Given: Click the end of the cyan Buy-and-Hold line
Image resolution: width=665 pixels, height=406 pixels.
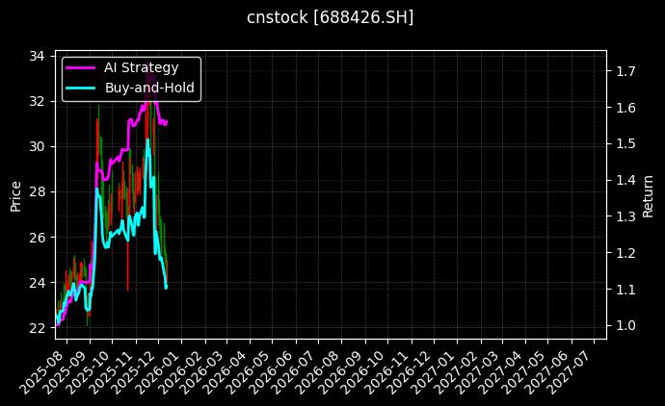Looking at the screenshot, I should tap(166, 287).
